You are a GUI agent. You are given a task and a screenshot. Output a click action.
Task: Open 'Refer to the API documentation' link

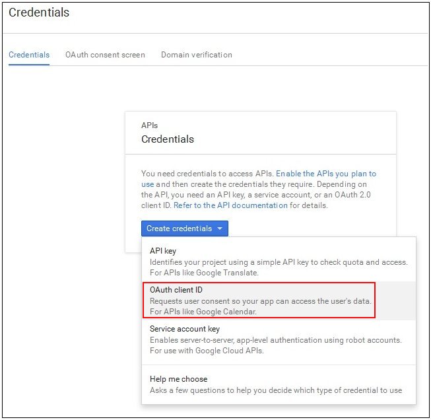click(x=230, y=205)
